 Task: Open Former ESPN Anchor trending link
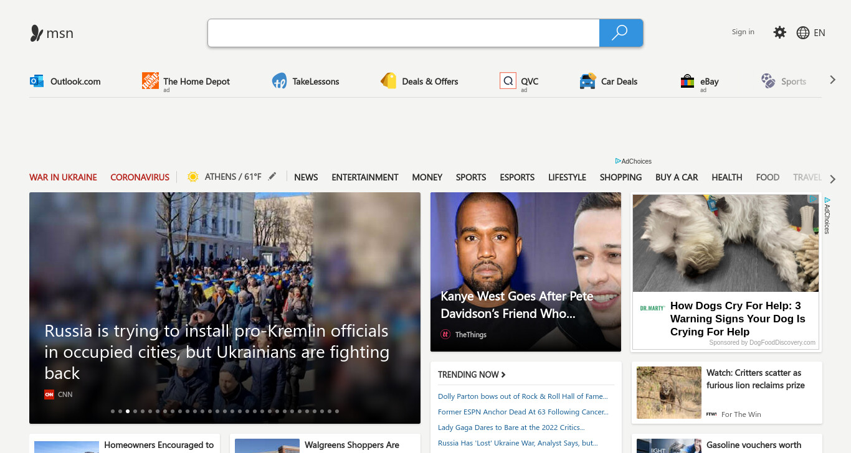(523, 412)
